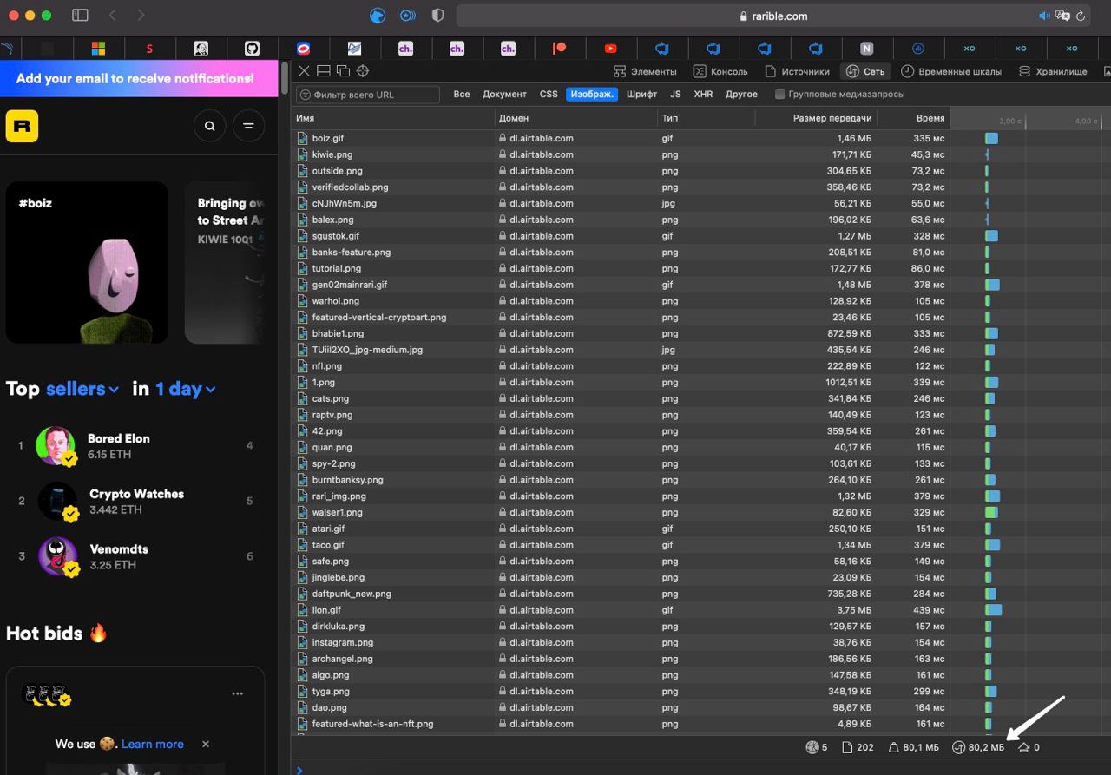Expand the sellers dropdown
The image size is (1111, 775).
click(82, 389)
